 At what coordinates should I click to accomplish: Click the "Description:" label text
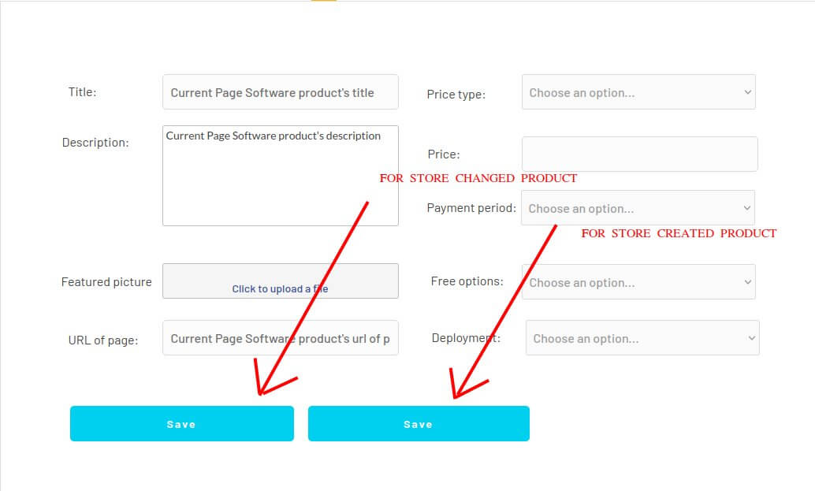pyautogui.click(x=95, y=143)
